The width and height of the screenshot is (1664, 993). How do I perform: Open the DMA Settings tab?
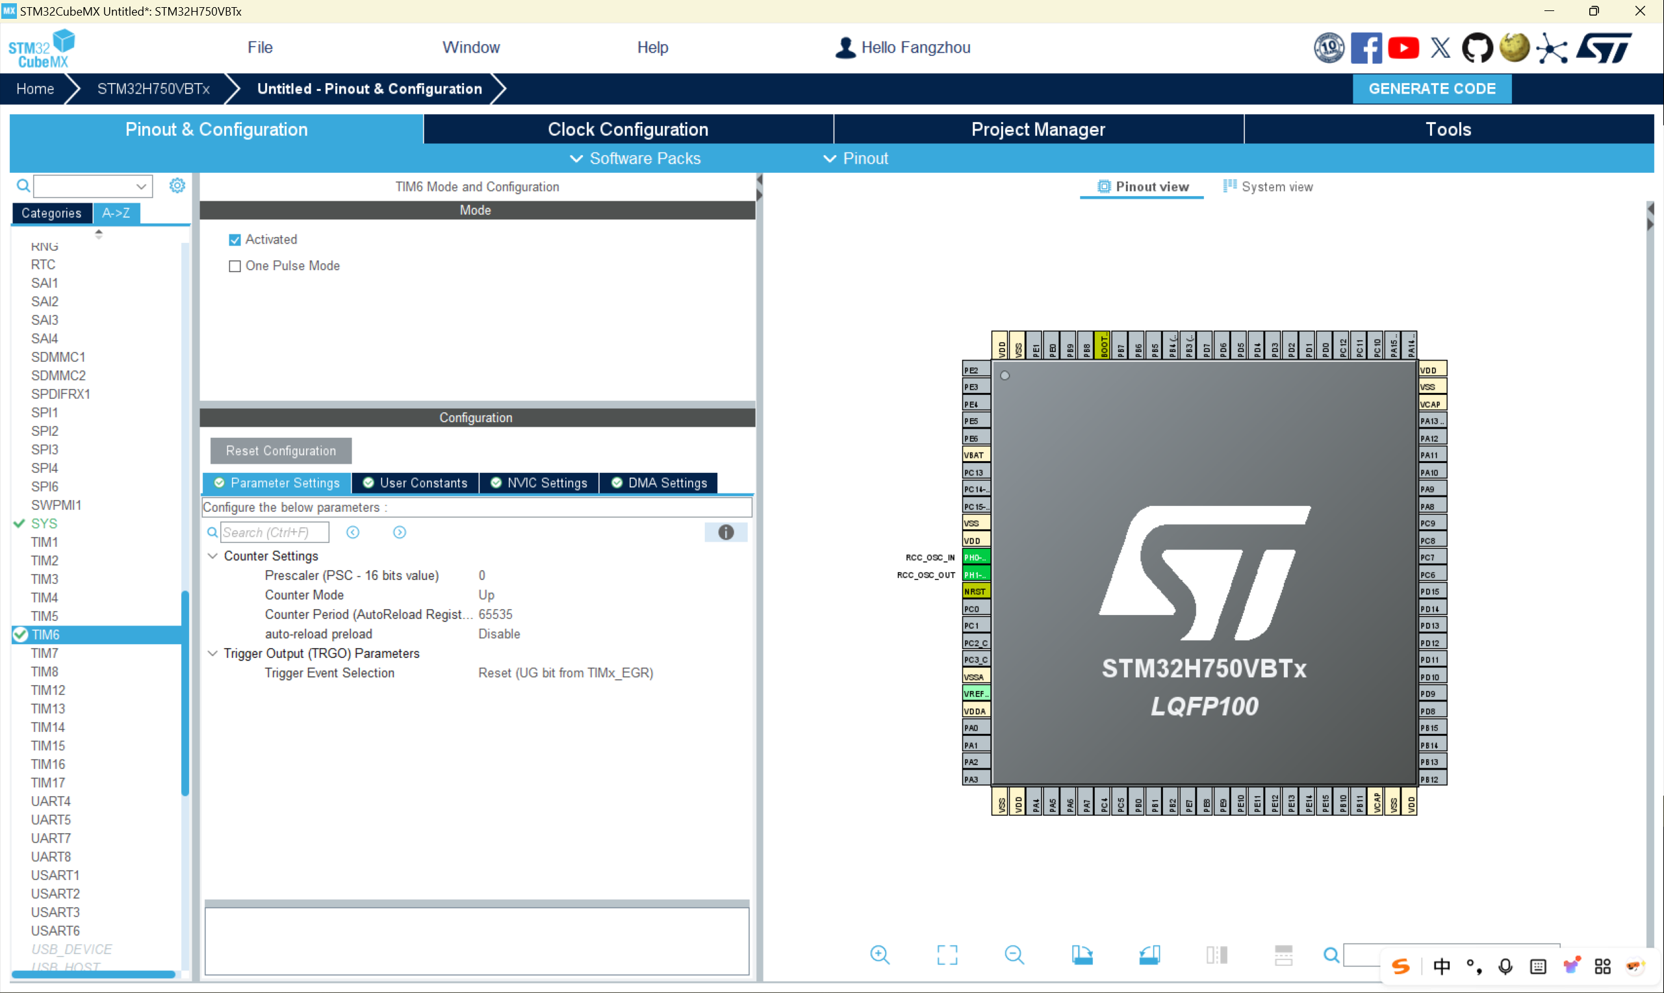659,483
